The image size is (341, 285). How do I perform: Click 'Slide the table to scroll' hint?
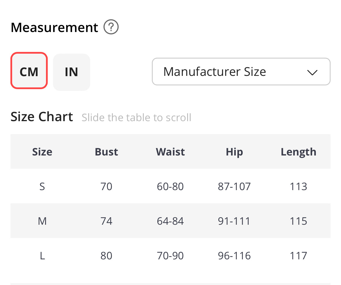point(136,118)
